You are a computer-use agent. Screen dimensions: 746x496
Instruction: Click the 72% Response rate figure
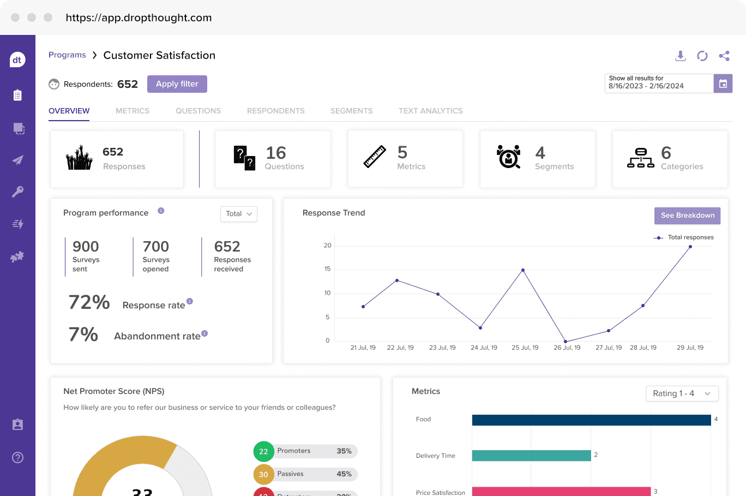tap(89, 302)
